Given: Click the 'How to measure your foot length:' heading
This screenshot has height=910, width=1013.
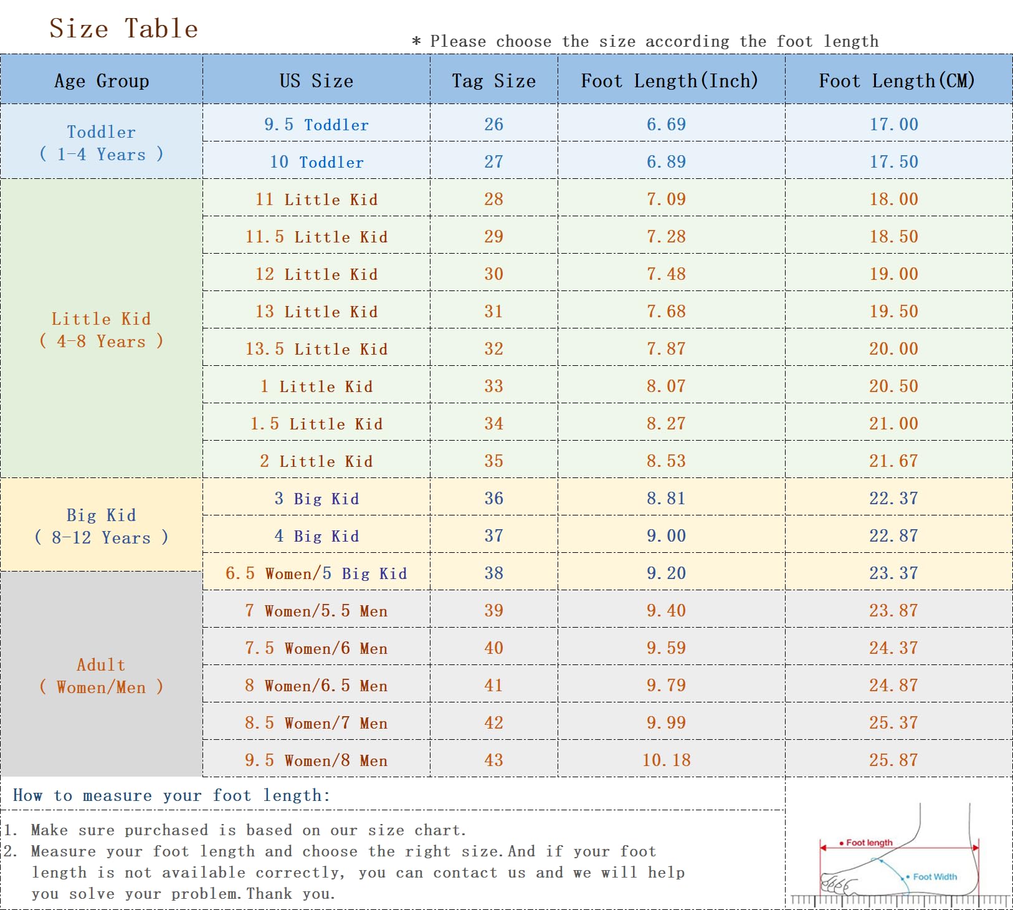Looking at the screenshot, I should click(171, 795).
